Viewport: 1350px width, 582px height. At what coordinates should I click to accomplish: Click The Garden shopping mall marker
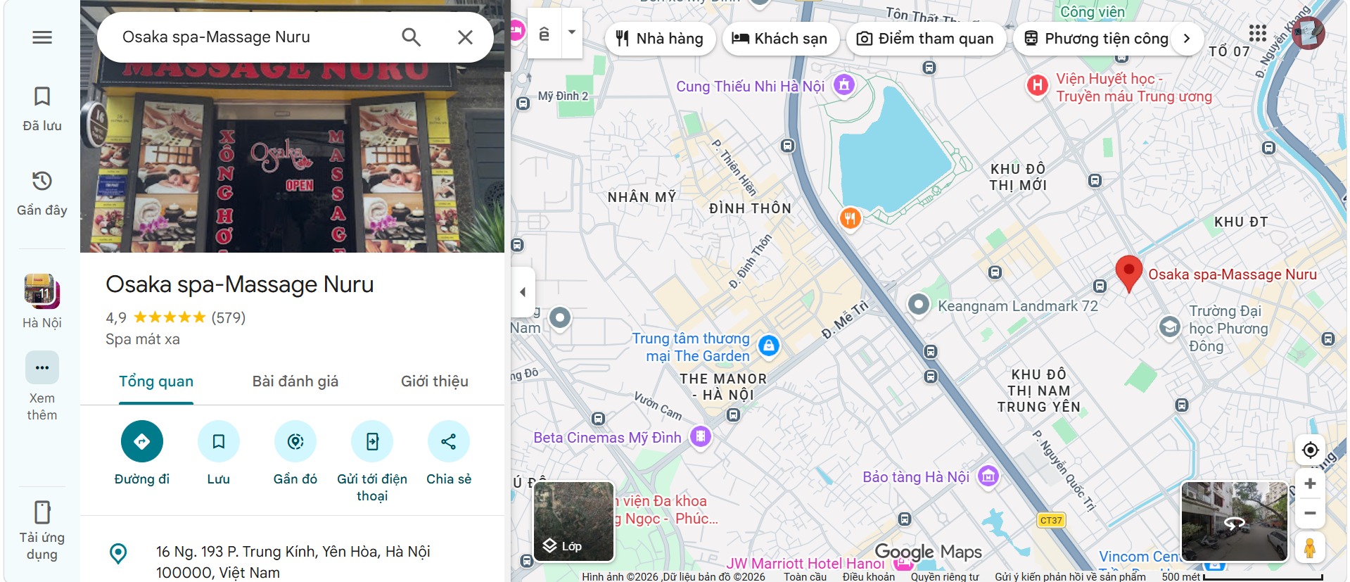tap(769, 346)
